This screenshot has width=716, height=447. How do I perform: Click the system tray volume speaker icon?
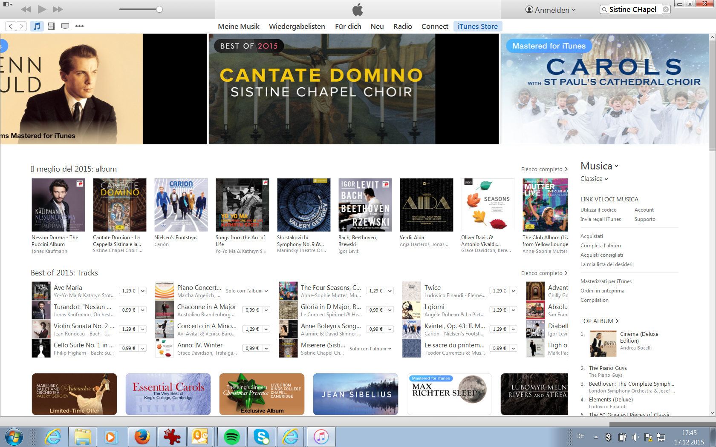point(635,437)
